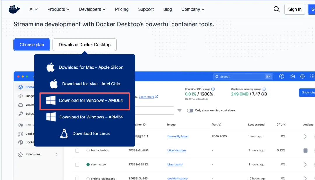Click the Choose plan button
Screen dimensions: 315x180
32,45
